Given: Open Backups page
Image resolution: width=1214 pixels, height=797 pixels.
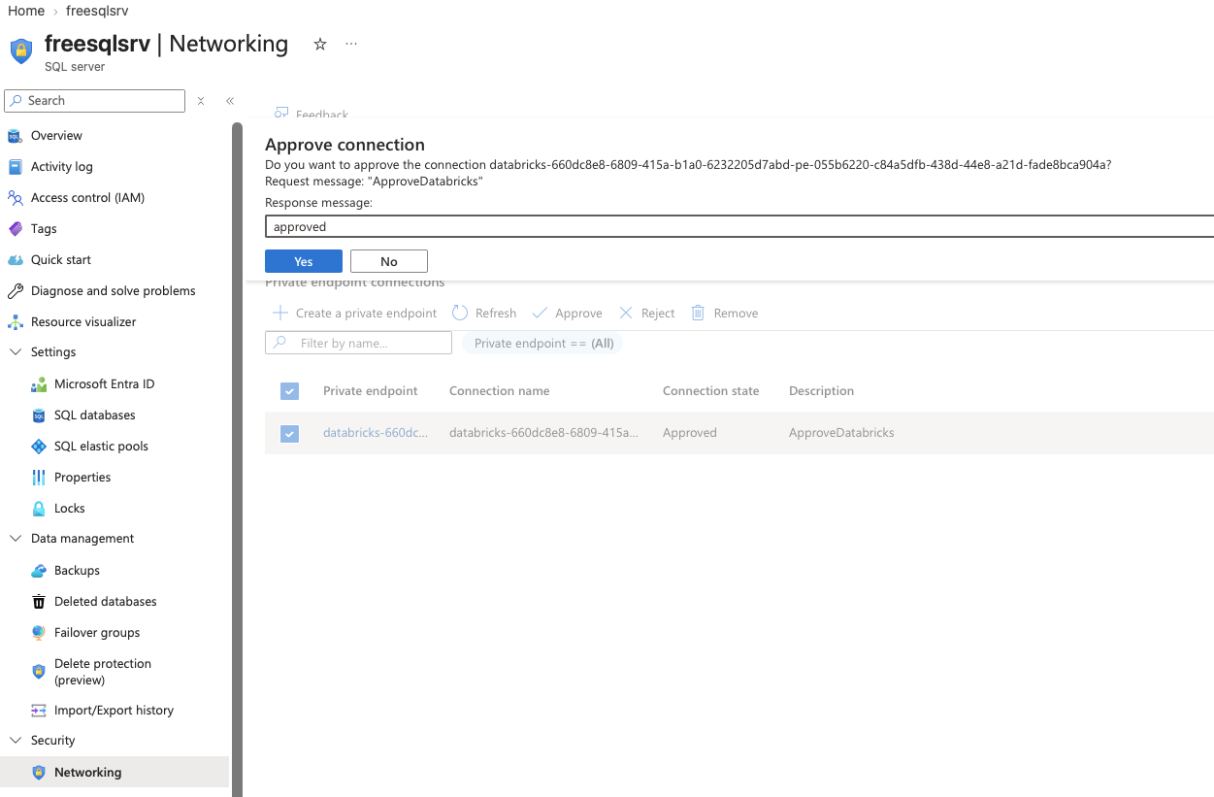Looking at the screenshot, I should tap(77, 571).
